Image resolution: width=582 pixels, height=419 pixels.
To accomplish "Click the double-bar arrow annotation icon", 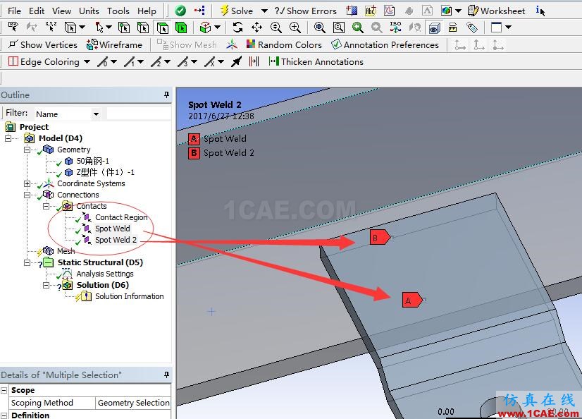I will pyautogui.click(x=254, y=61).
